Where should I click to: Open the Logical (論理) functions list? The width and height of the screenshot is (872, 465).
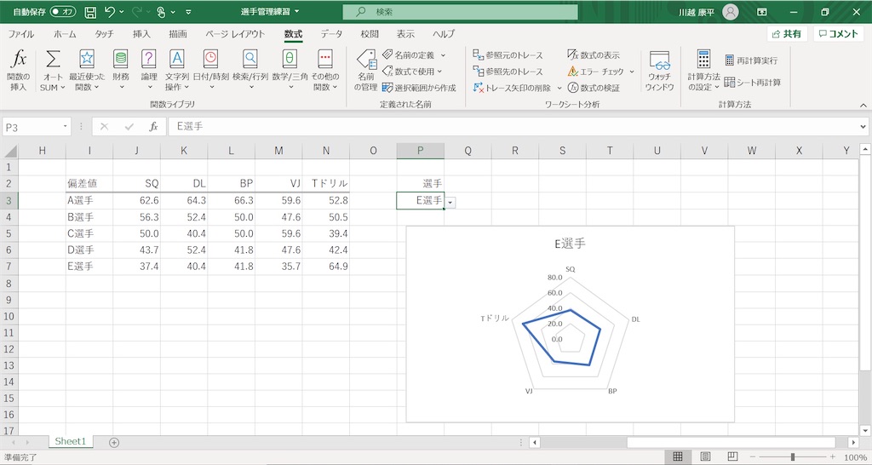click(148, 70)
